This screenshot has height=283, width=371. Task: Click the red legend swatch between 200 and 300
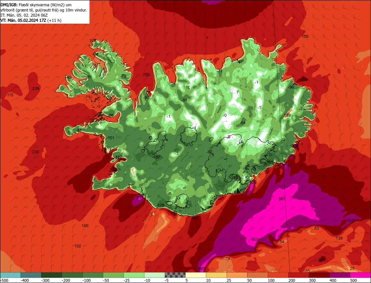coord(299,275)
